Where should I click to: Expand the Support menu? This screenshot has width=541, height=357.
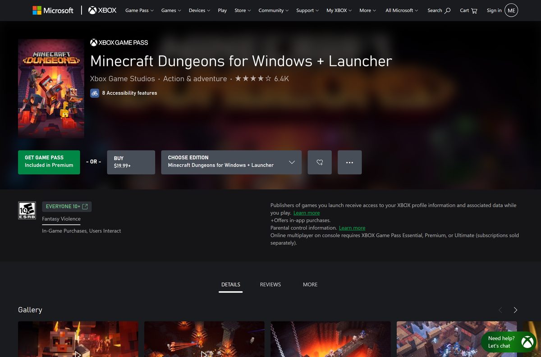pyautogui.click(x=307, y=10)
